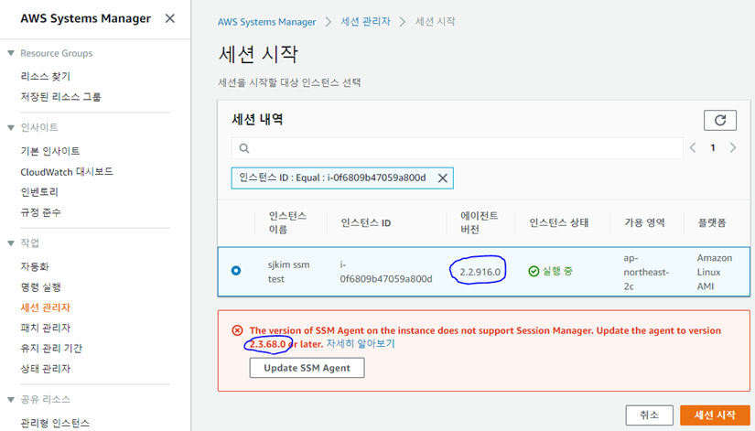Image resolution: width=755 pixels, height=431 pixels.
Task: Click the red error icon in alert
Action: (237, 330)
